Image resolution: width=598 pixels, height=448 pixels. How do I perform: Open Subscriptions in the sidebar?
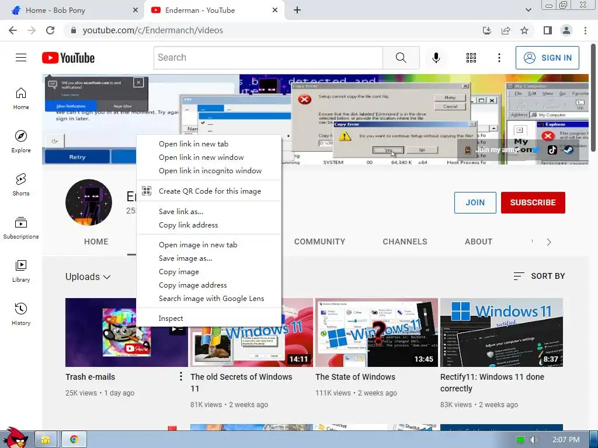click(x=21, y=228)
